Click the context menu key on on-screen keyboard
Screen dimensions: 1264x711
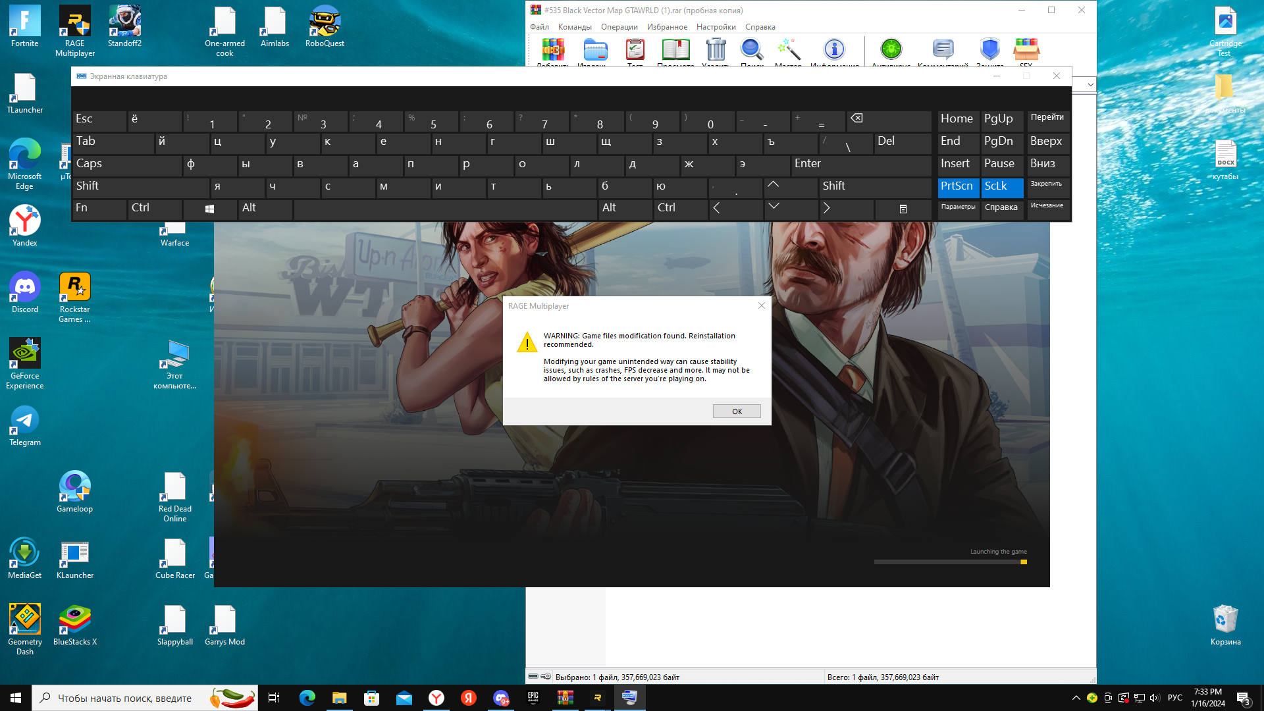click(x=903, y=209)
